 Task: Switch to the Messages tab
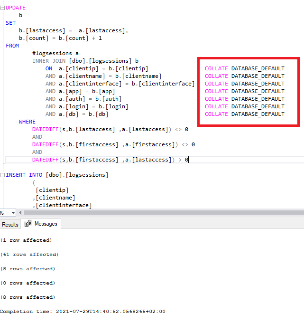pyautogui.click(x=41, y=224)
